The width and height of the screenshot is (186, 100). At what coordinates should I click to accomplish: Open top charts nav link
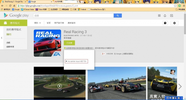click(59, 23)
